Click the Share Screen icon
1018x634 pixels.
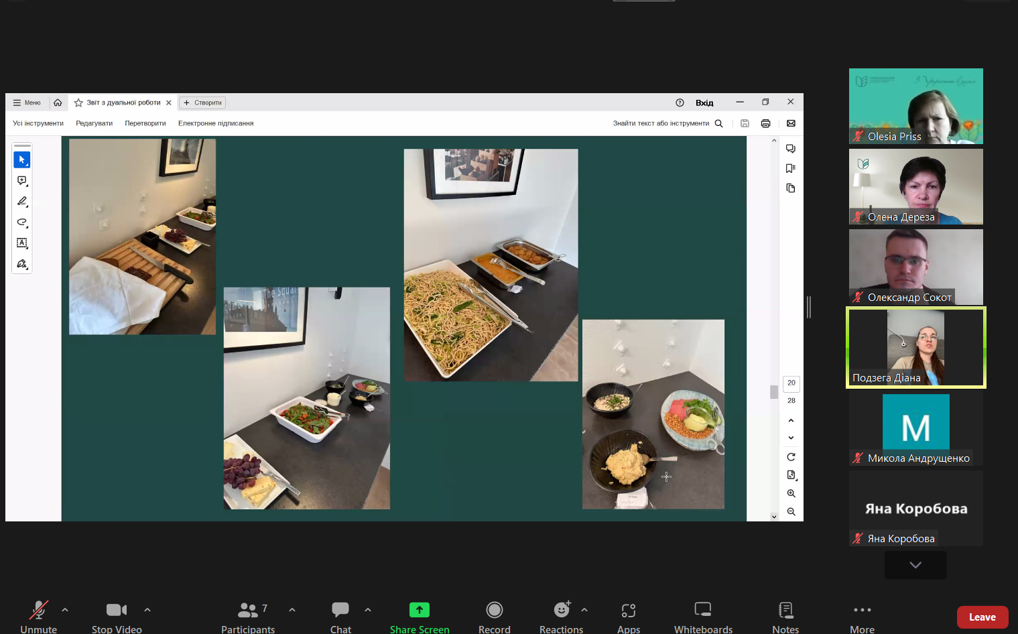pyautogui.click(x=419, y=610)
